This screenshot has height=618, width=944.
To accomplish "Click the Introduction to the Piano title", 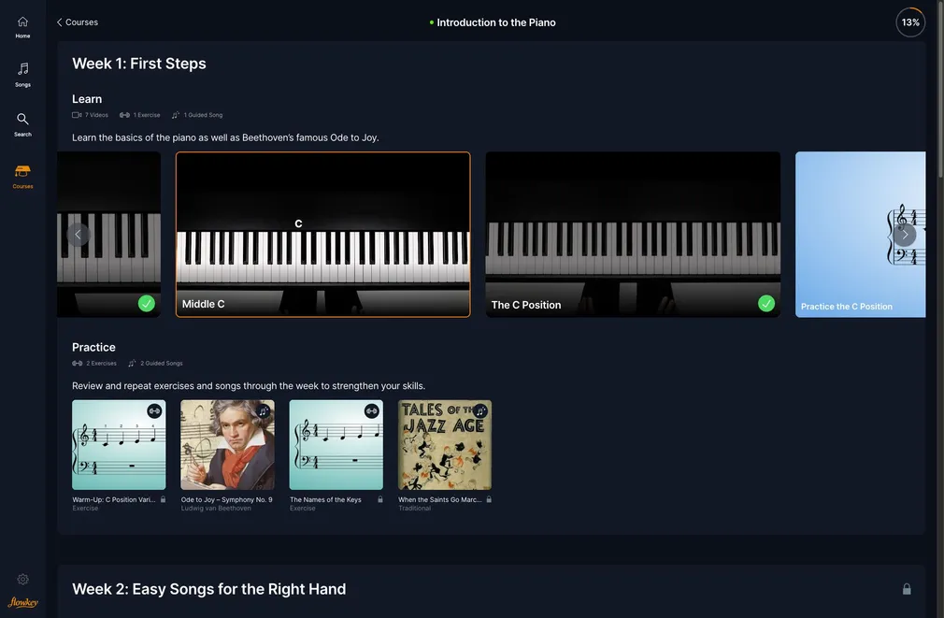I will coord(496,22).
